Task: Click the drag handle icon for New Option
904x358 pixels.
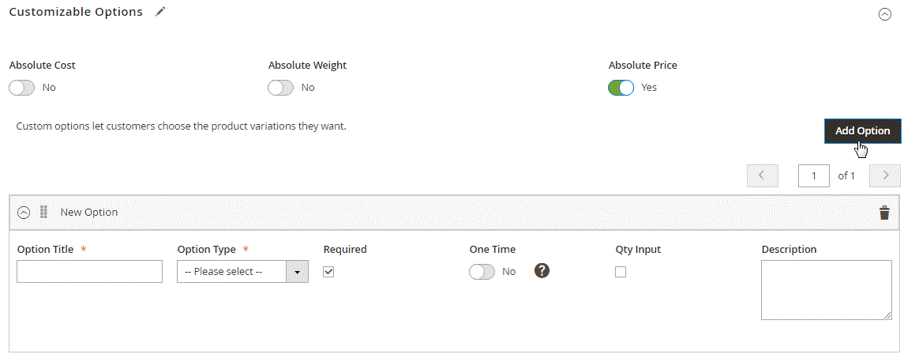Action: click(x=44, y=212)
